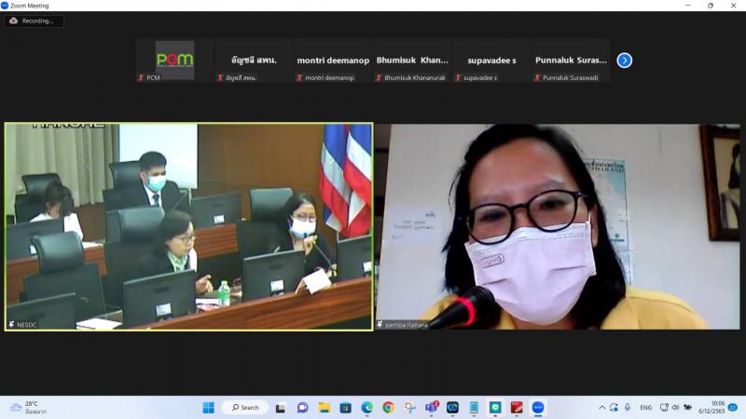Image resolution: width=746 pixels, height=419 pixels.
Task: Click the NESDC meeting room video
Action: (189, 226)
